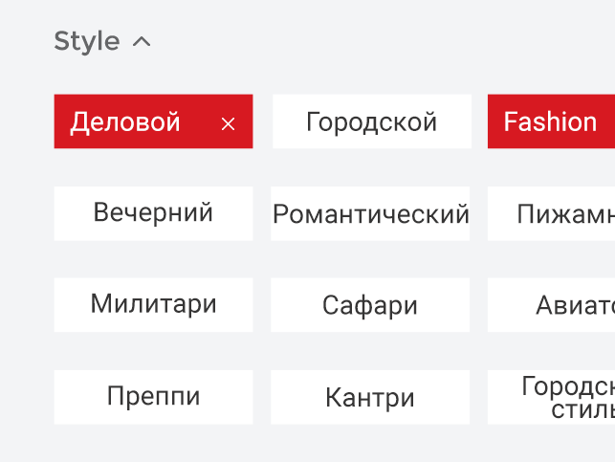The image size is (615, 462).
Task: Select the Милитари style option
Action: pos(153,305)
